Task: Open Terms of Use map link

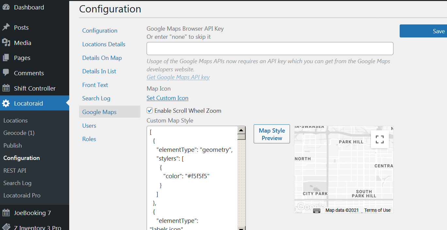Action: tap(377, 210)
